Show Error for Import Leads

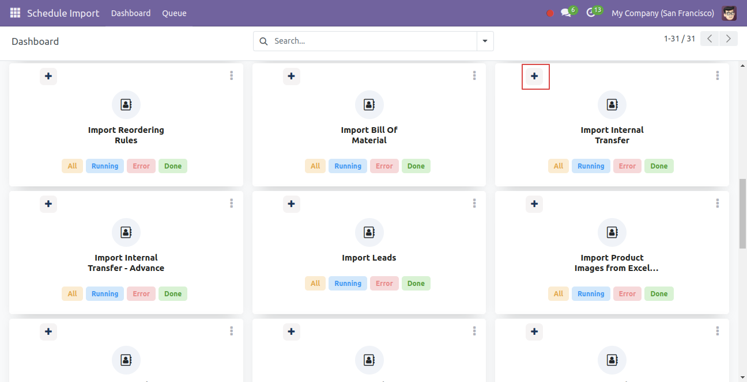coord(384,283)
